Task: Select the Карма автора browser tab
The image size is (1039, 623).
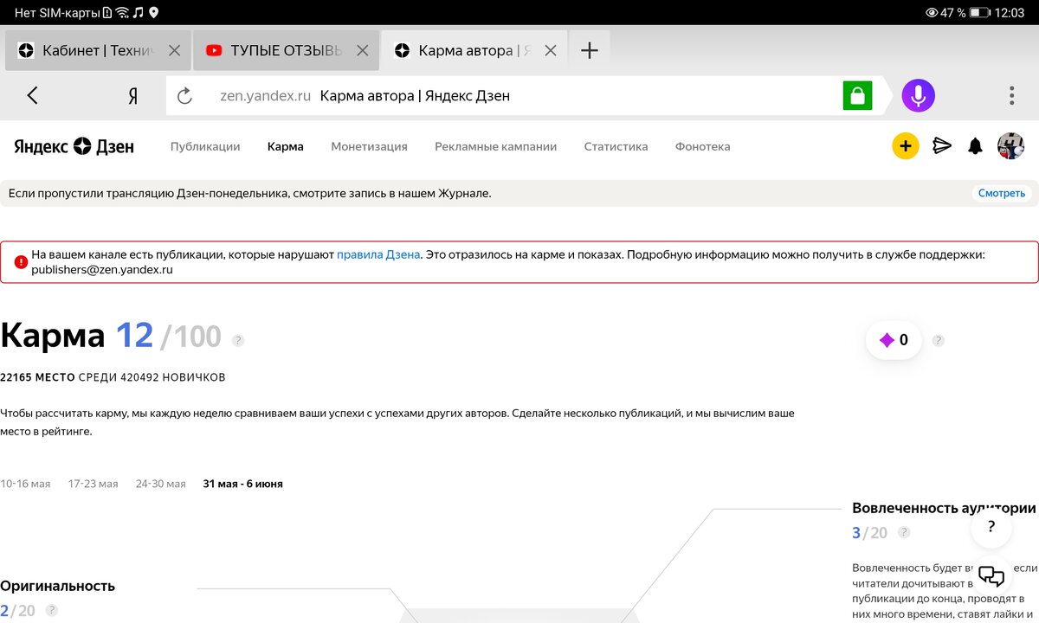Action: 474,51
